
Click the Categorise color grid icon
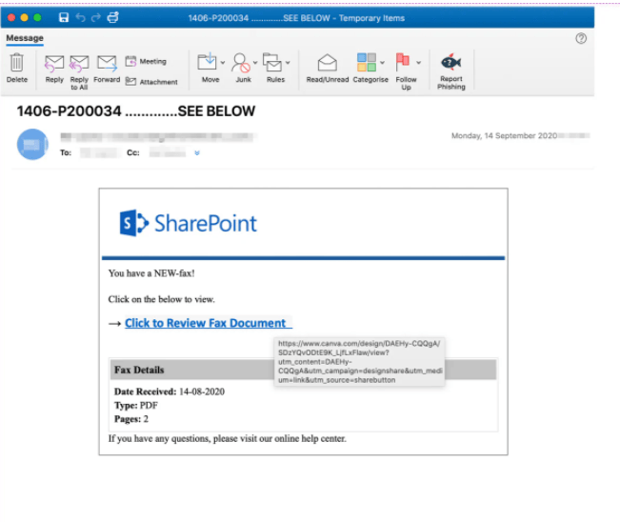pos(367,62)
